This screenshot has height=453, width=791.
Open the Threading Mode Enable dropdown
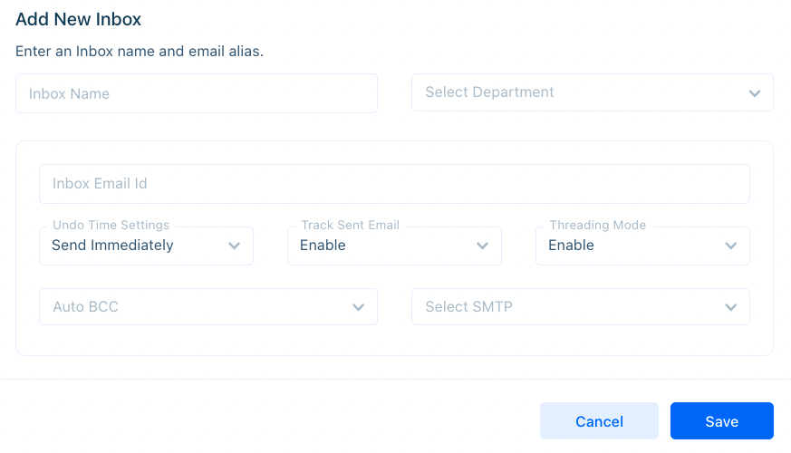point(642,246)
